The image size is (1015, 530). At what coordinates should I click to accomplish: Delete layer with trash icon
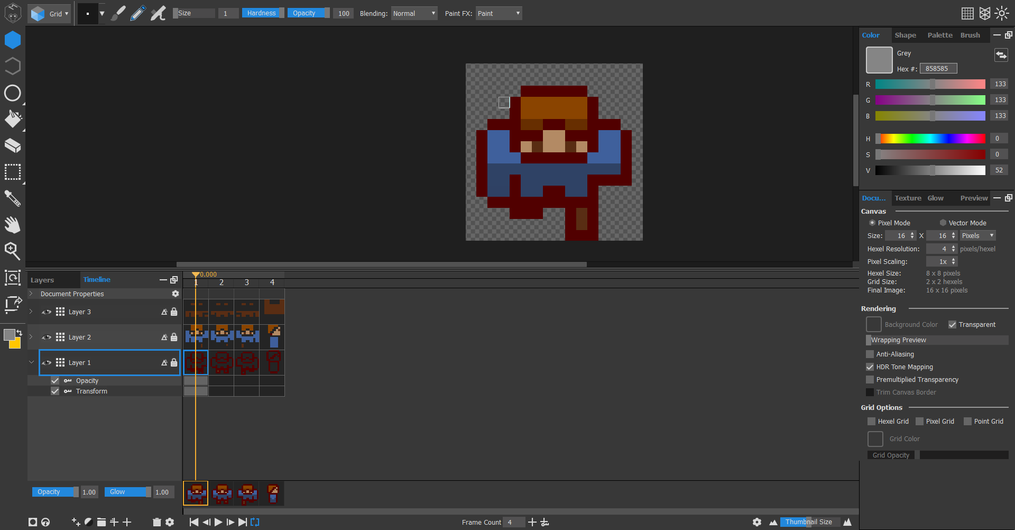[x=157, y=522]
